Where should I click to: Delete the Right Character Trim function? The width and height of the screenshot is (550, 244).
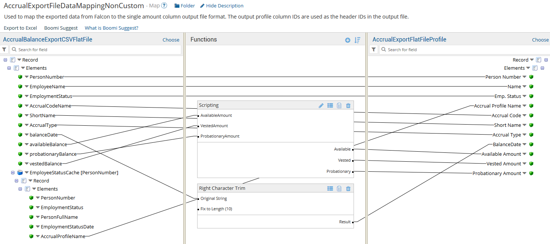(348, 188)
